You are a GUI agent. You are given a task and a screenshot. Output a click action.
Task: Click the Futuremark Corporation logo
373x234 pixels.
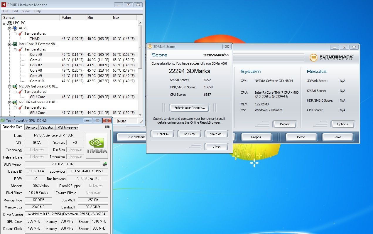click(x=332, y=57)
